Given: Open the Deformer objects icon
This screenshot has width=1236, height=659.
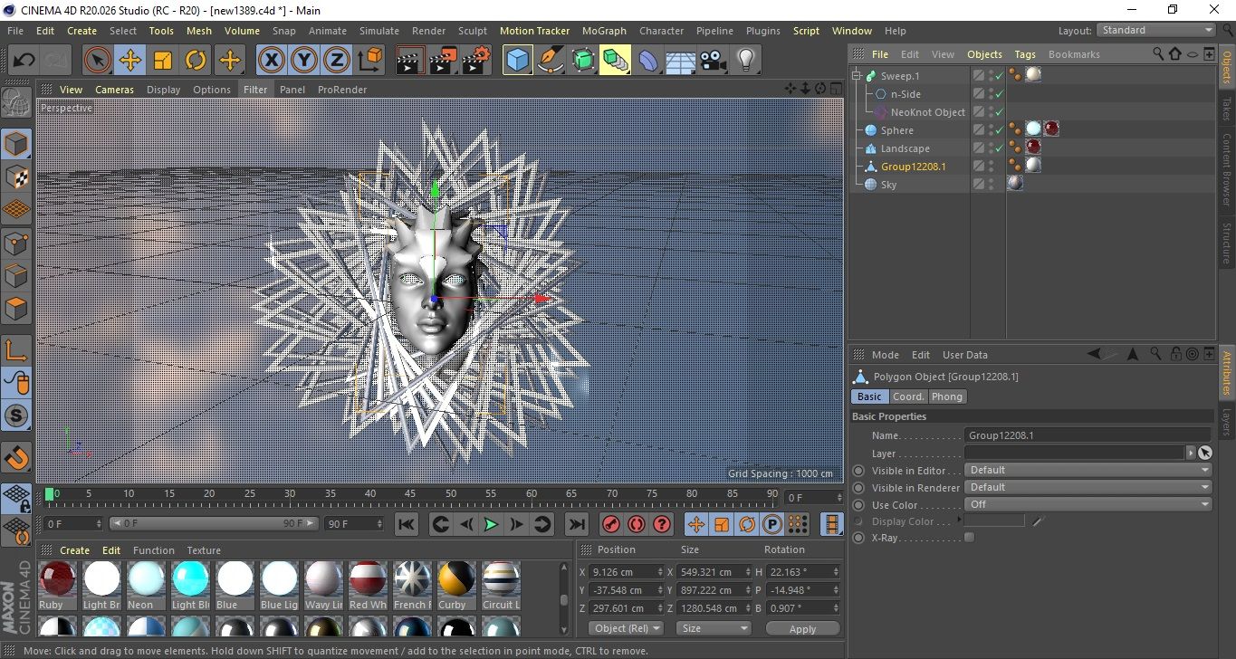Looking at the screenshot, I should click(648, 61).
